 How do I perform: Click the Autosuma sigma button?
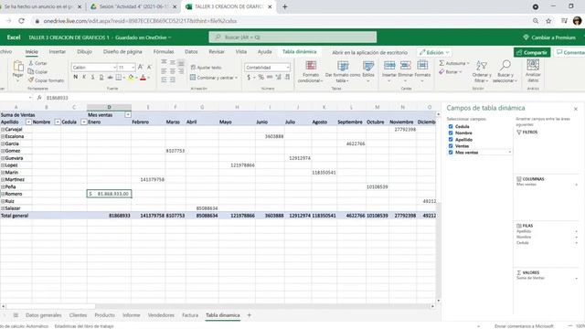[453, 63]
